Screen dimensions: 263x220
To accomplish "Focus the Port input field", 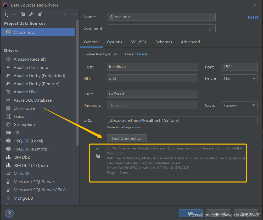I will click(239, 67).
